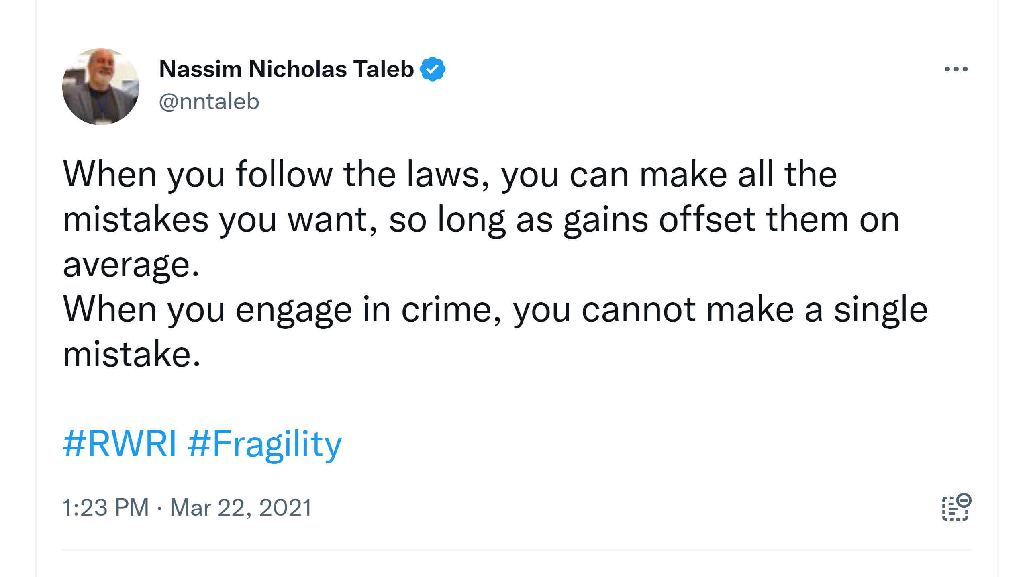Click the tweet line starting "When you engage"
The image size is (1027, 577).
coord(495,310)
